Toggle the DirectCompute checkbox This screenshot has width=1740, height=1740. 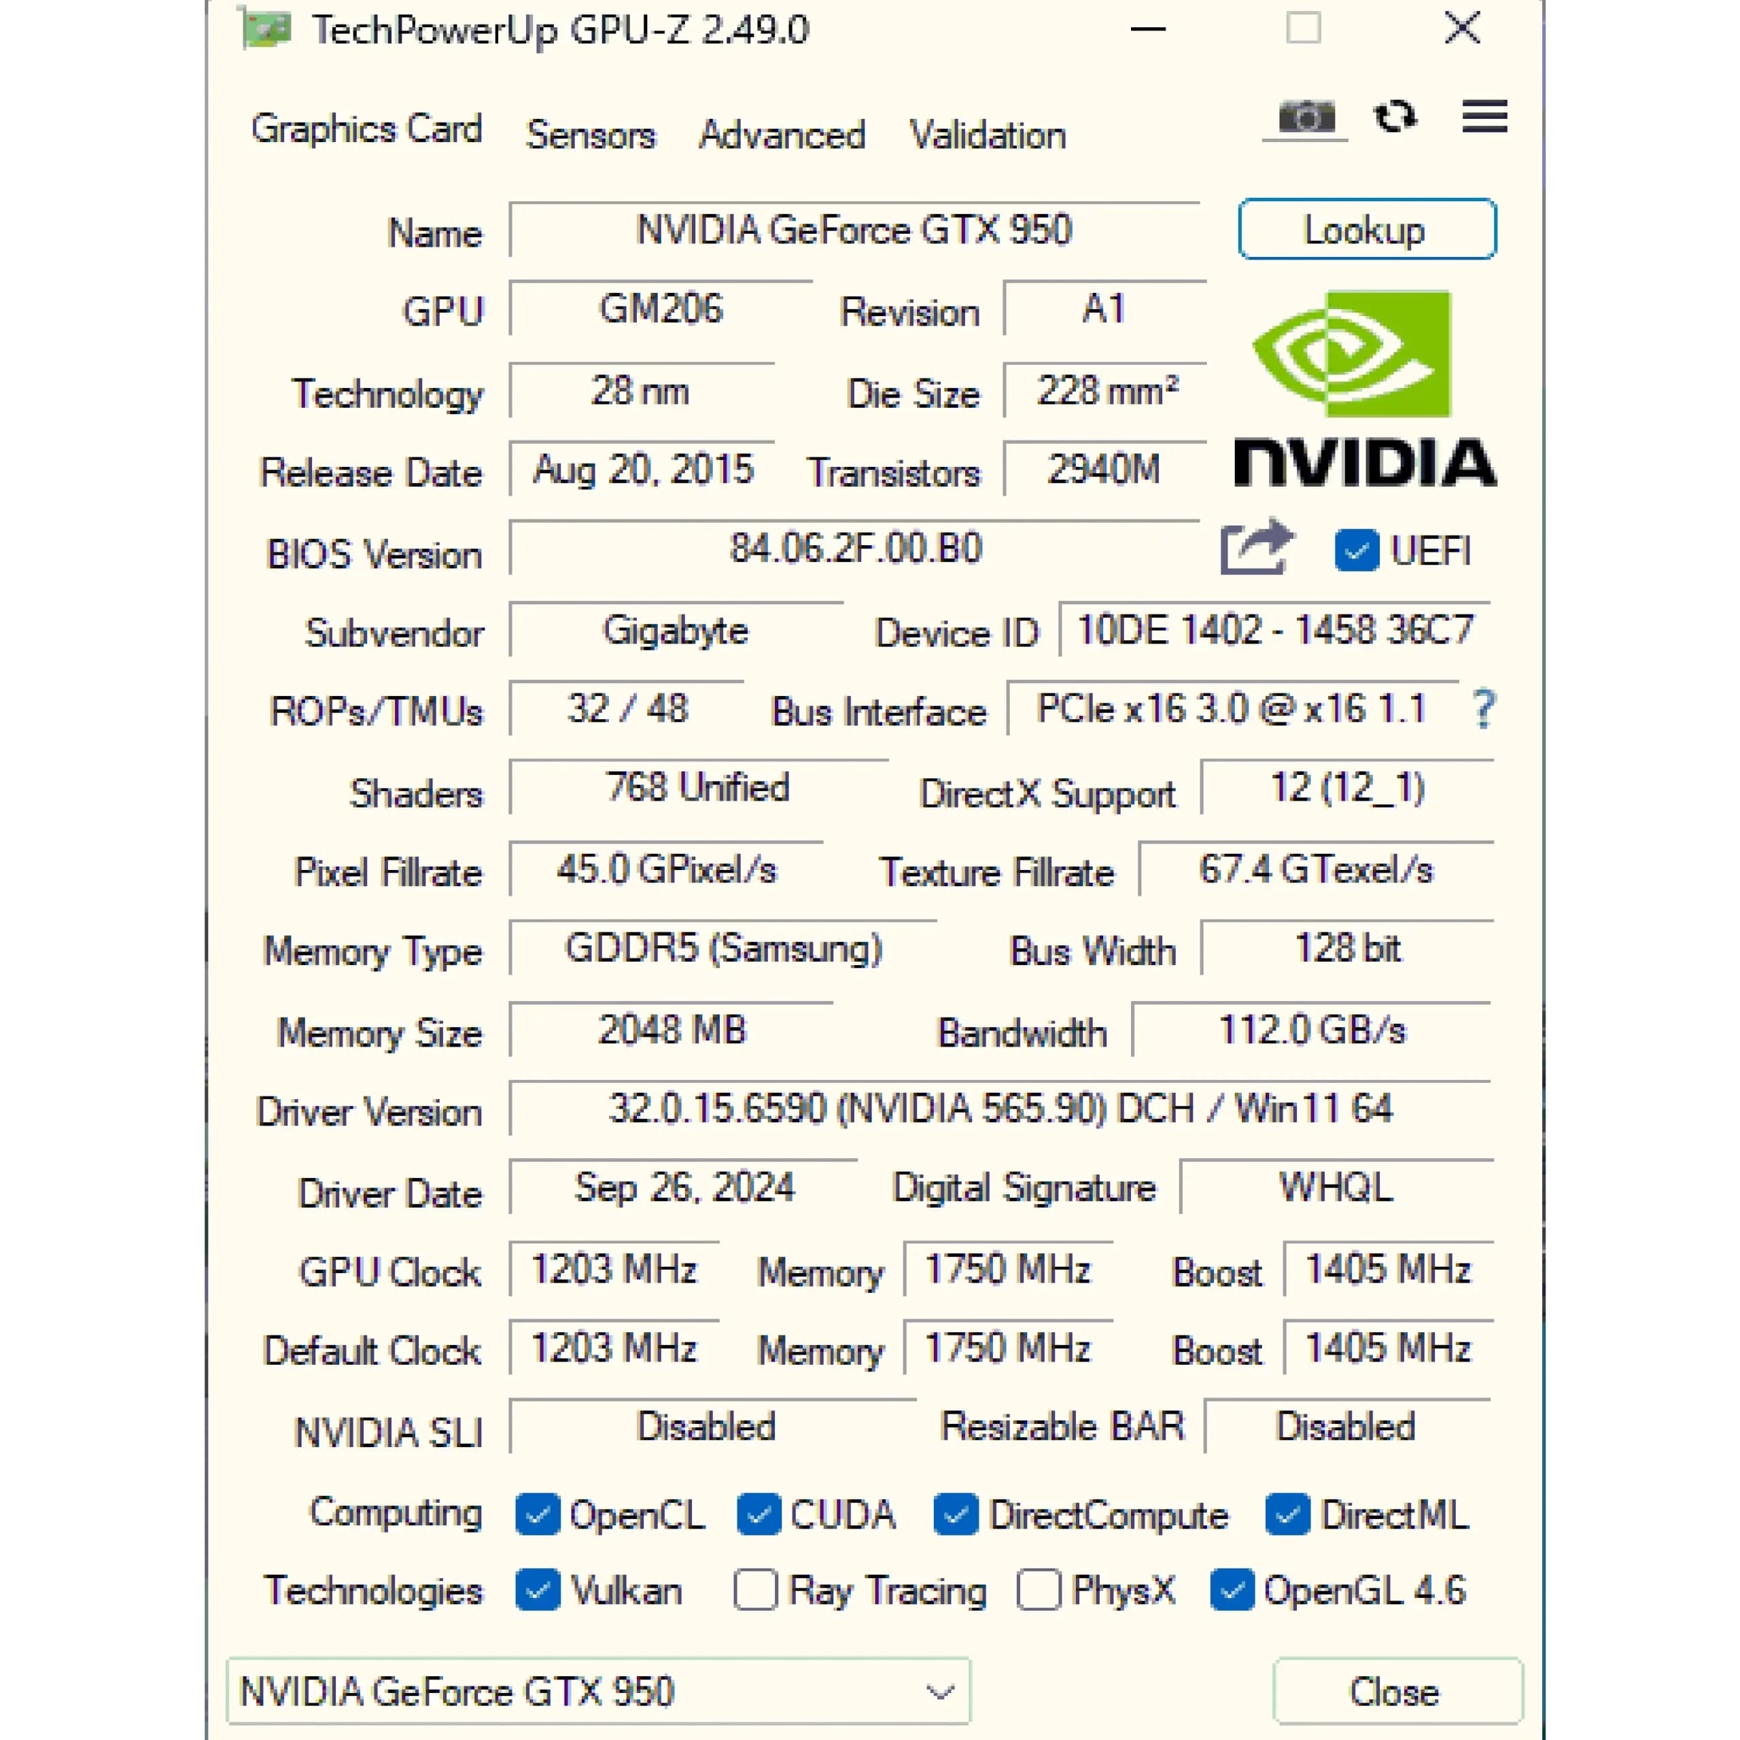click(x=956, y=1514)
